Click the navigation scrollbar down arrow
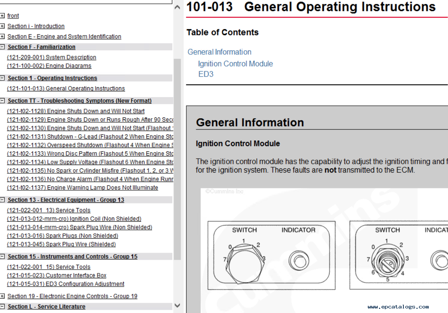Image resolution: width=448 pixels, height=313 pixels. coord(177,305)
